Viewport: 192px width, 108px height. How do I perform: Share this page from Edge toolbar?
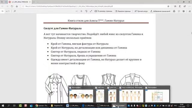185,6
